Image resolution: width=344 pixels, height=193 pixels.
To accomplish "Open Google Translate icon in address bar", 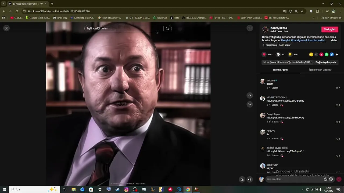I will point(285,11).
